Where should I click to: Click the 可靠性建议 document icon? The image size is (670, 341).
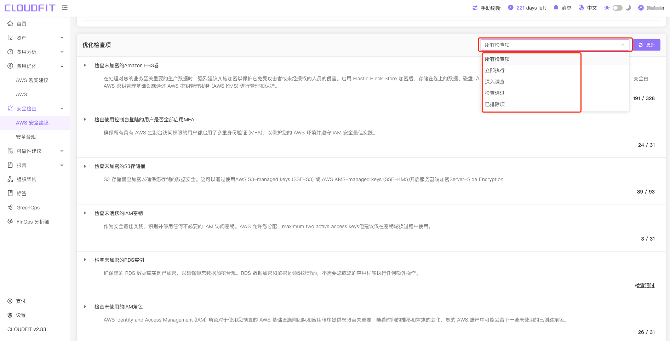10,151
